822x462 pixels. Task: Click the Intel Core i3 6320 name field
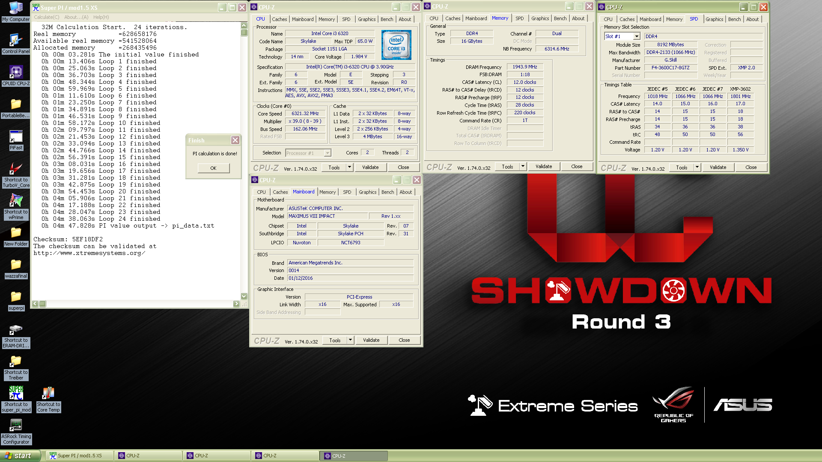coord(330,33)
